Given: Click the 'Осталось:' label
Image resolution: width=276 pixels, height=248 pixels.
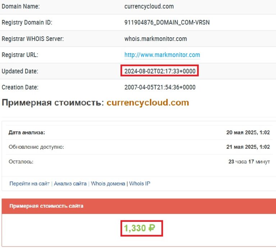Looking at the screenshot, I should pyautogui.click(x=21, y=162).
